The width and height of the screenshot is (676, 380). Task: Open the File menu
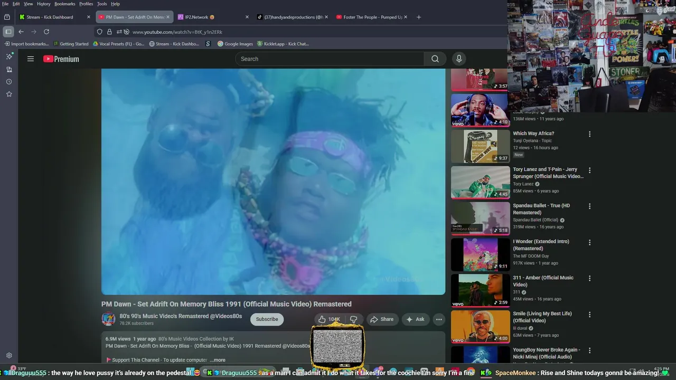click(x=5, y=4)
